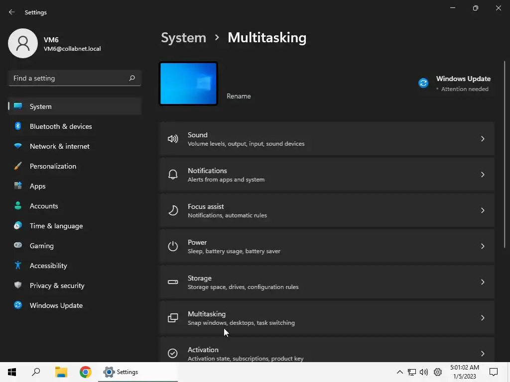510x382 pixels.
Task: Click the Find a setting search box
Action: tap(75, 78)
